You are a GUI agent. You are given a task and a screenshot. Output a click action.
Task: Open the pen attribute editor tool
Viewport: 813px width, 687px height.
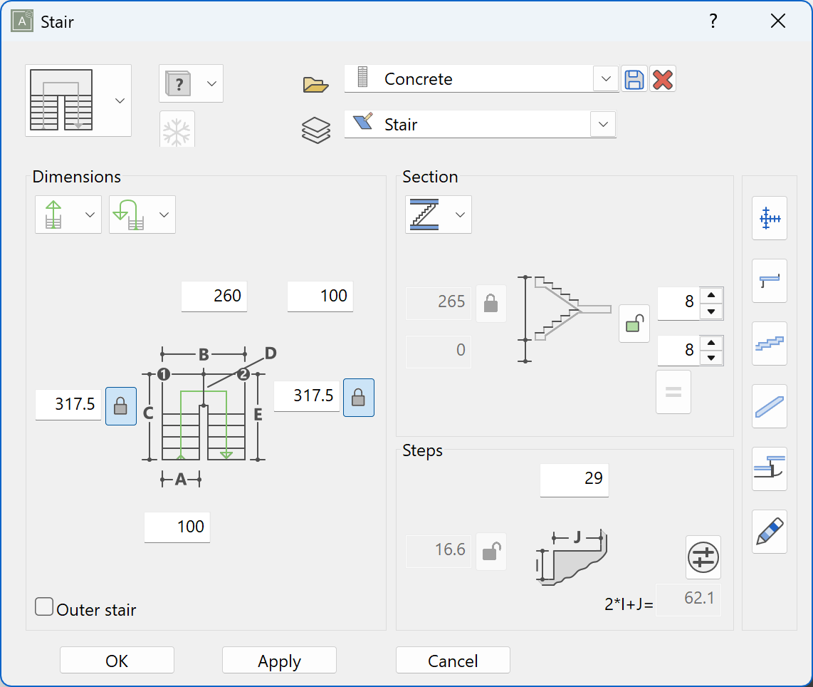770,532
